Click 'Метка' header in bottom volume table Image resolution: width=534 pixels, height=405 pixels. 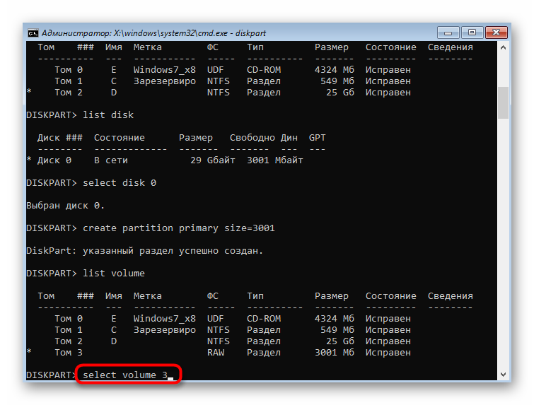147,296
